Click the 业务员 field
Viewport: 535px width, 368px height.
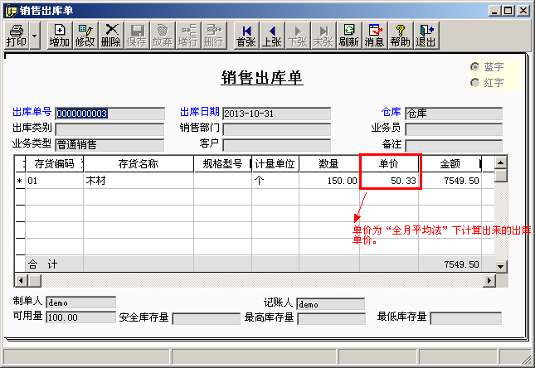[454, 129]
